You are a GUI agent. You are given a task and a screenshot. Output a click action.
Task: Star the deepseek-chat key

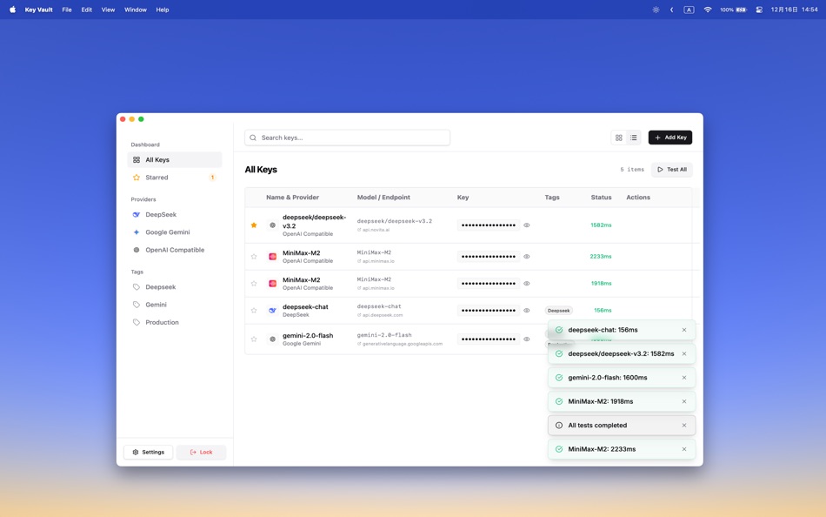(254, 310)
